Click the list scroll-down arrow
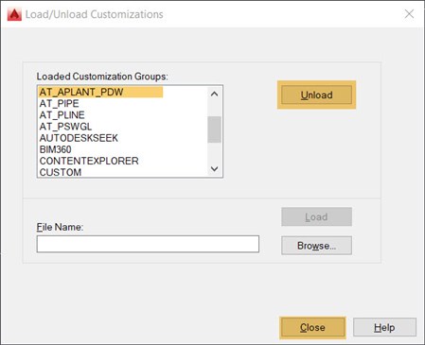Image resolution: width=425 pixels, height=345 pixels. pyautogui.click(x=215, y=169)
